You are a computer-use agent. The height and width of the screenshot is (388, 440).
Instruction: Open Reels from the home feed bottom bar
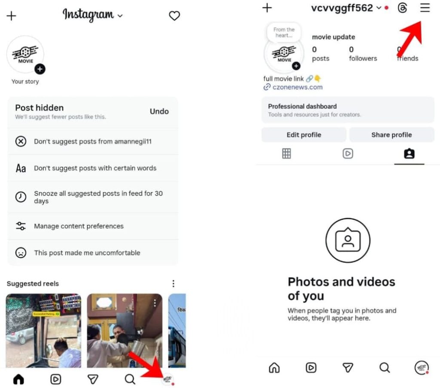pyautogui.click(x=55, y=379)
